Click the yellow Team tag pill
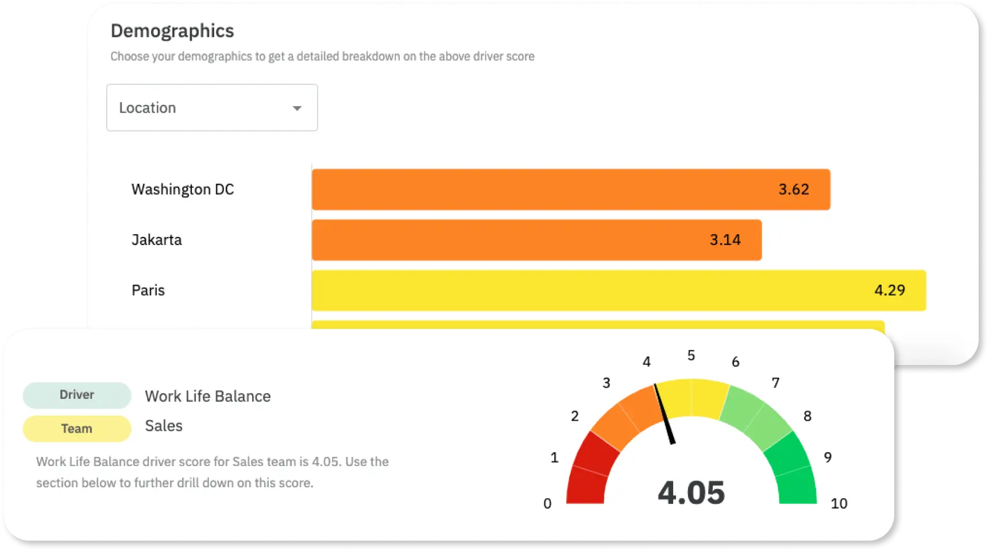The image size is (989, 551). [77, 429]
